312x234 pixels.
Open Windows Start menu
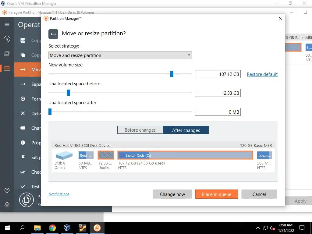[x=7, y=228]
